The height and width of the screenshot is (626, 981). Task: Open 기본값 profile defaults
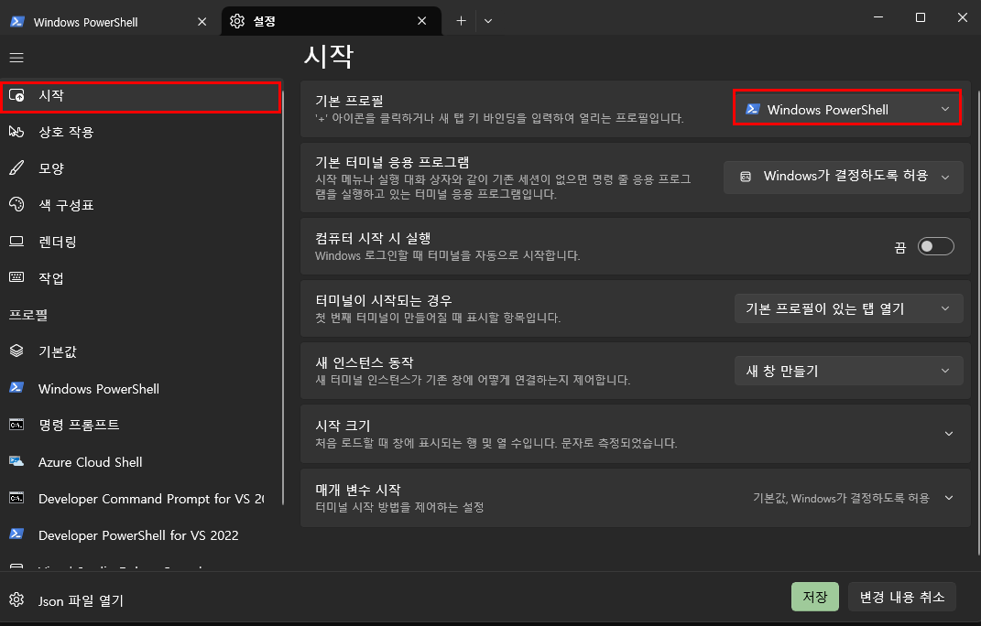click(x=141, y=351)
